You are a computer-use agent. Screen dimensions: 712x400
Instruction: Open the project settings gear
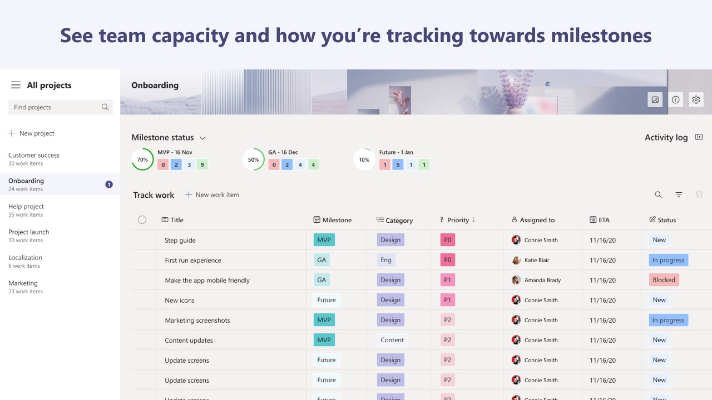click(x=696, y=99)
